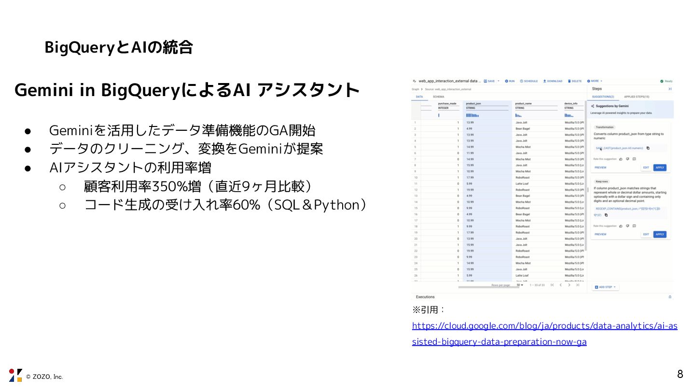Open the SUGGESTIONS(2) tab
The image size is (695, 391).
(603, 97)
